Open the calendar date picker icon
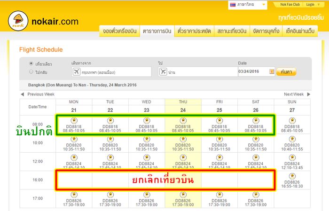Screen dimensions: 329x211 [272, 72]
